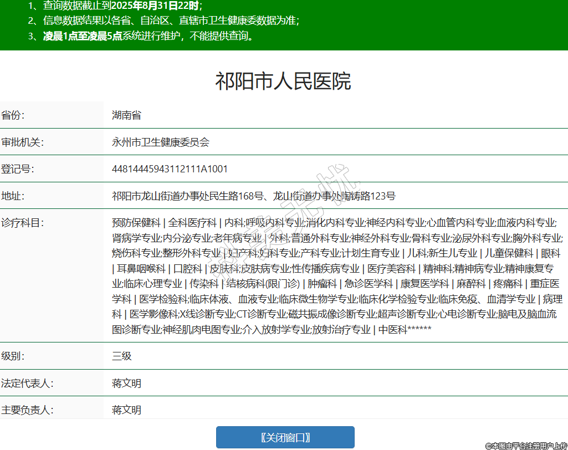Select the 诊疗科目 row label

coord(22,223)
